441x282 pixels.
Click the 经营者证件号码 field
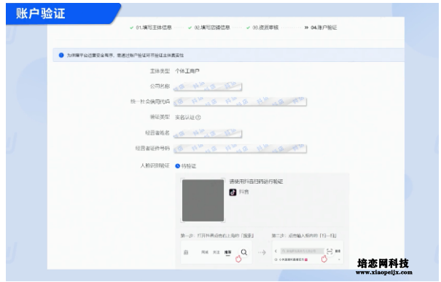click(x=240, y=149)
